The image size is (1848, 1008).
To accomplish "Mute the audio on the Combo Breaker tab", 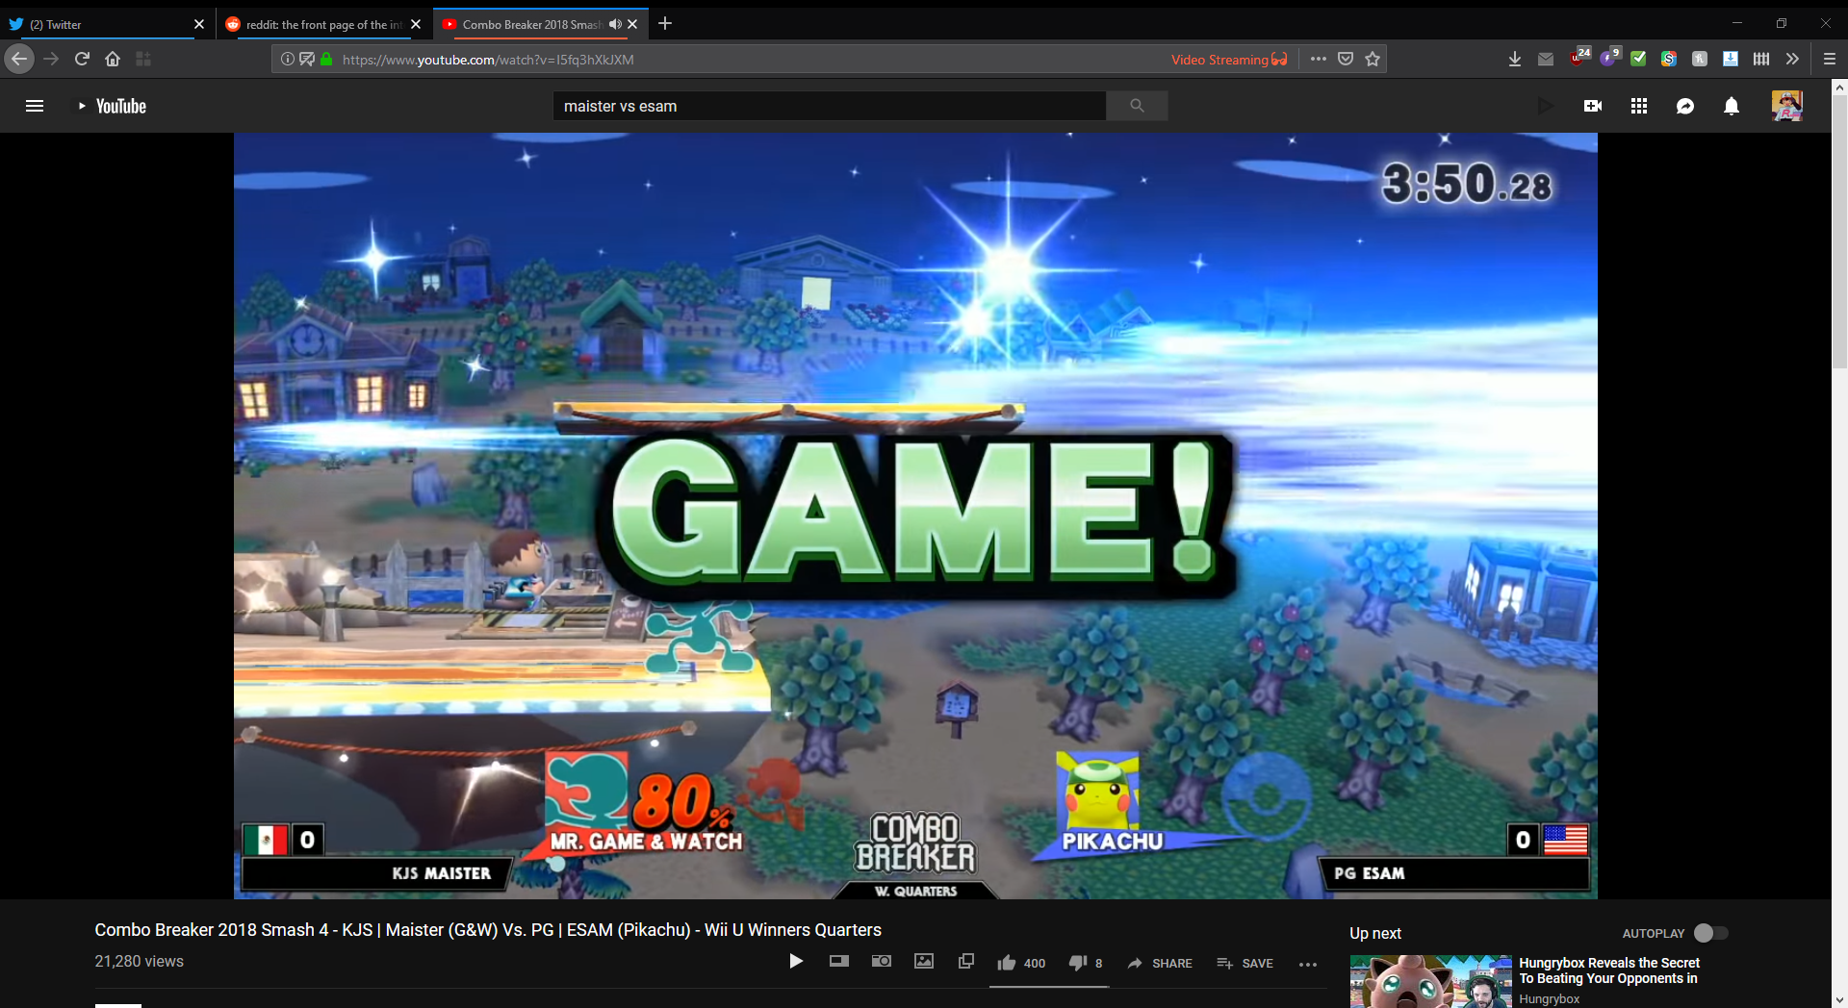I will [614, 24].
